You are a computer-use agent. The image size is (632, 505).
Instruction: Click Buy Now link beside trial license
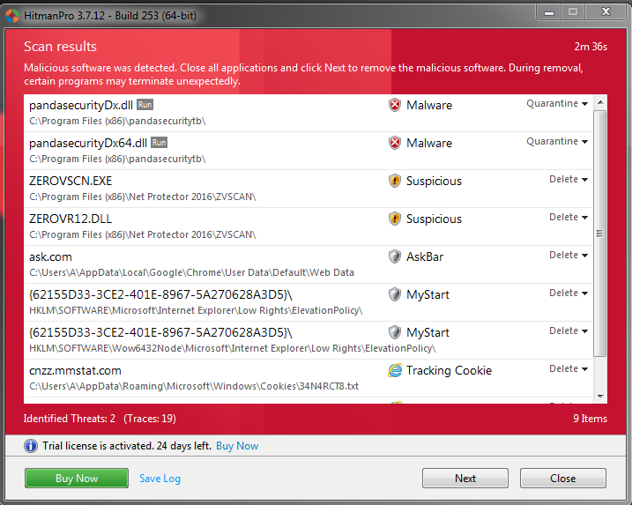pos(237,446)
